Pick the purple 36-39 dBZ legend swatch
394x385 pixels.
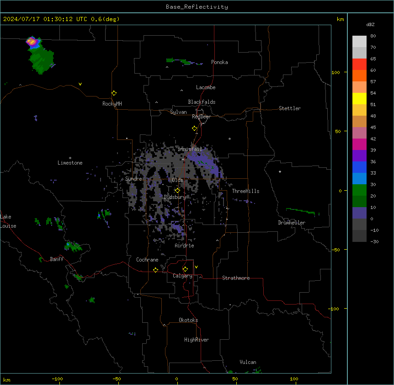tap(359, 156)
